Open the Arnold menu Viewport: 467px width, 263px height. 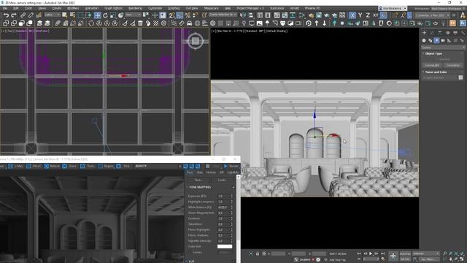[294, 8]
